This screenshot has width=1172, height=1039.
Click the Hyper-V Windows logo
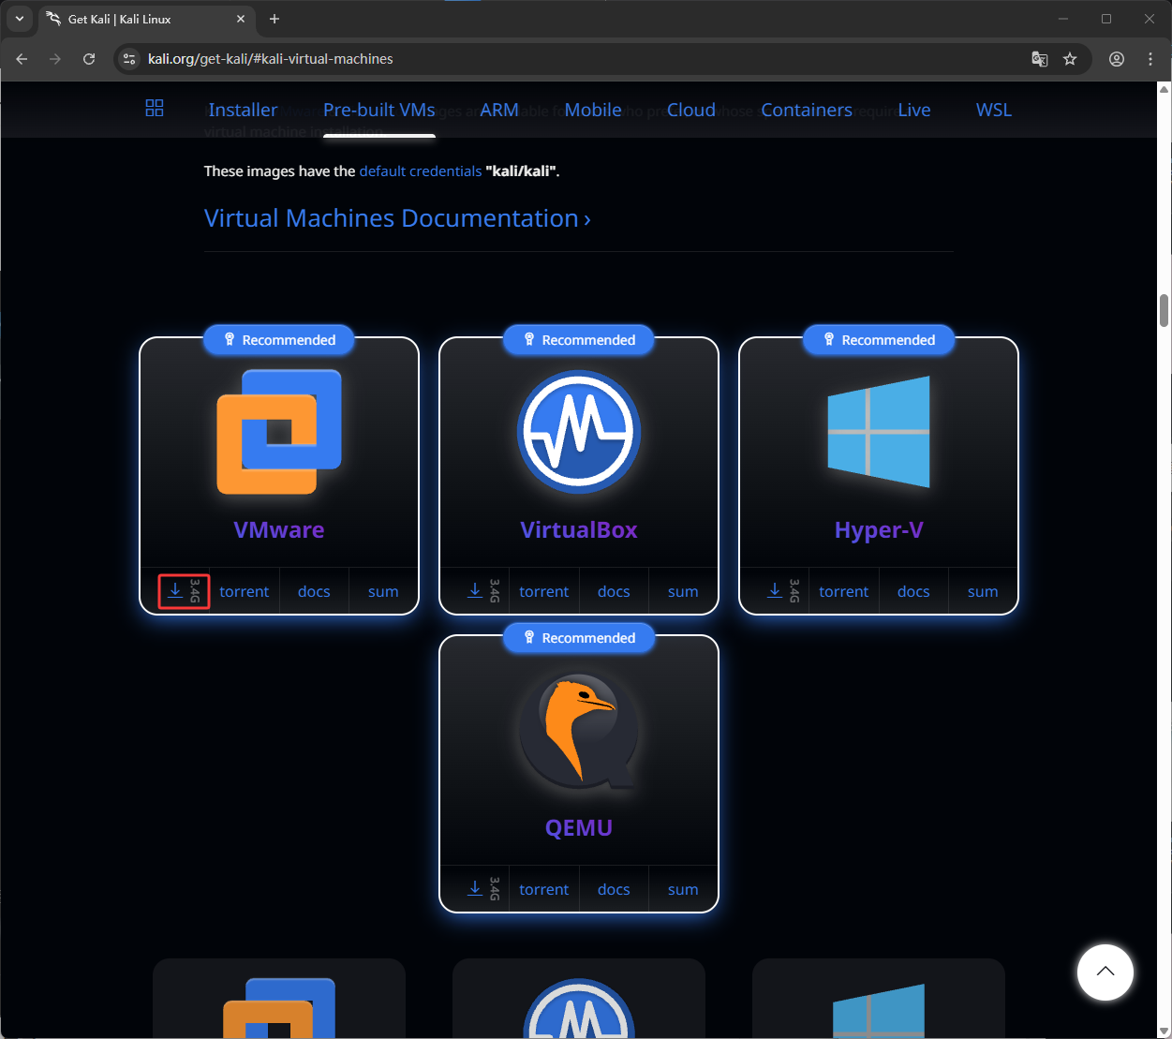[879, 432]
